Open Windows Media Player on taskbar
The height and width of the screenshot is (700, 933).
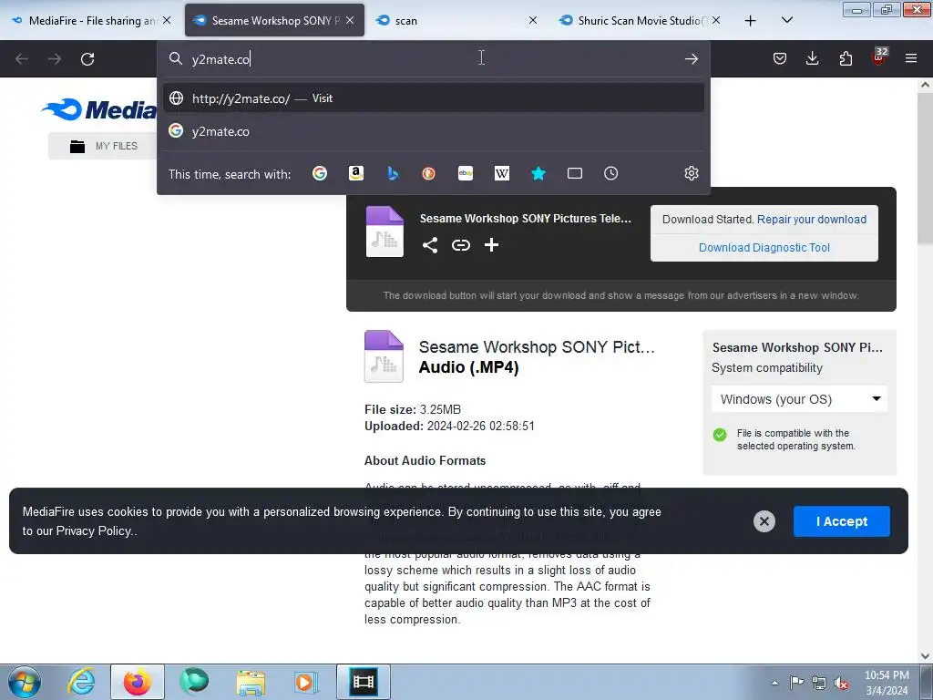[306, 682]
